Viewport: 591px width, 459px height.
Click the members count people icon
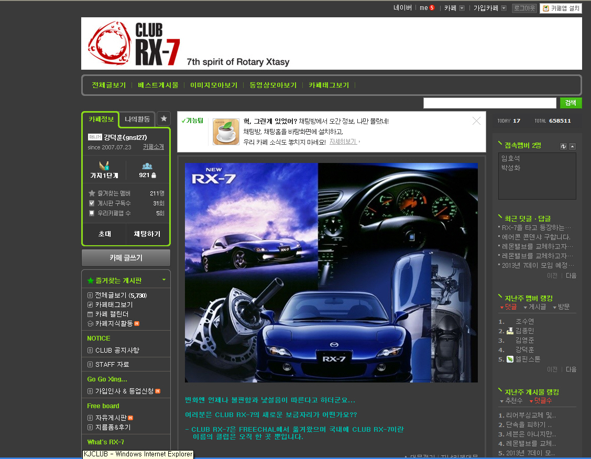(x=147, y=166)
